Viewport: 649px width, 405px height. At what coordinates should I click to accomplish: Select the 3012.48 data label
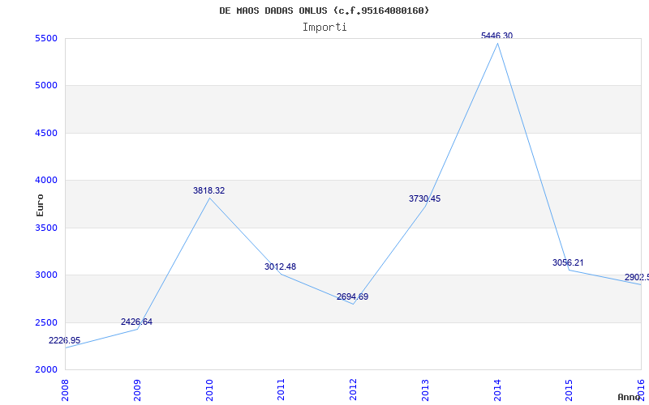(280, 266)
